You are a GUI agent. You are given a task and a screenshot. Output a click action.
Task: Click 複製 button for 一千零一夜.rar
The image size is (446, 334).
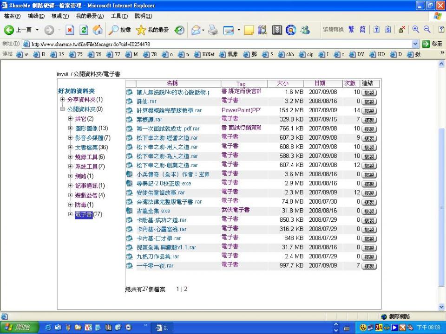(369, 266)
